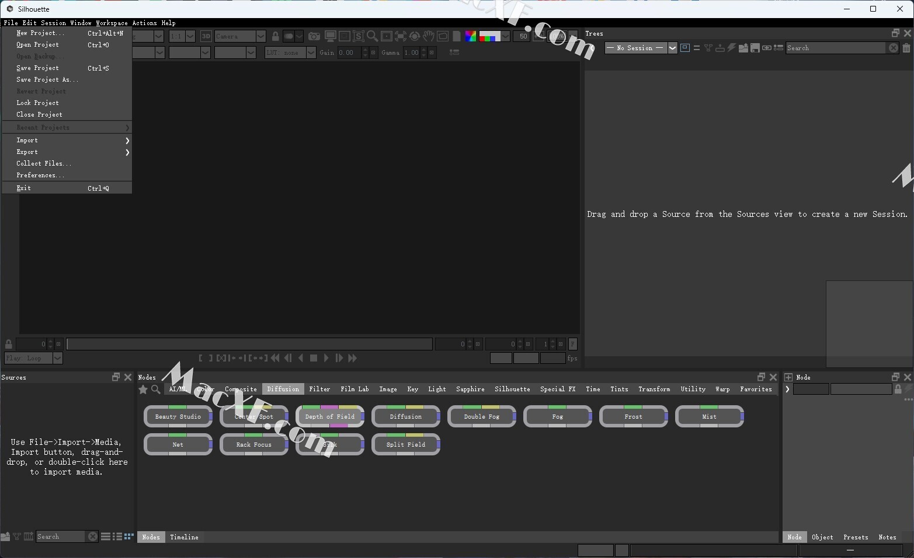
Task: Select the Rack Focus node
Action: pos(254,444)
